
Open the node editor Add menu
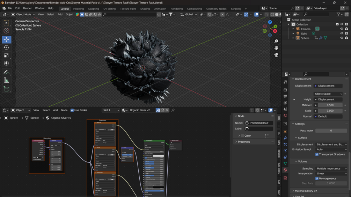[55, 110]
